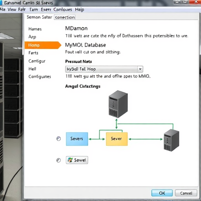Open the Help menu
The width and height of the screenshot is (201, 201).
pyautogui.click(x=80, y=9)
